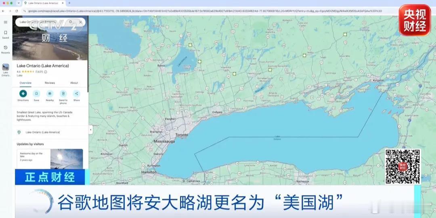The image size is (436, 218).
Task: Open the visitor update sky photo
Action: pos(67,159)
